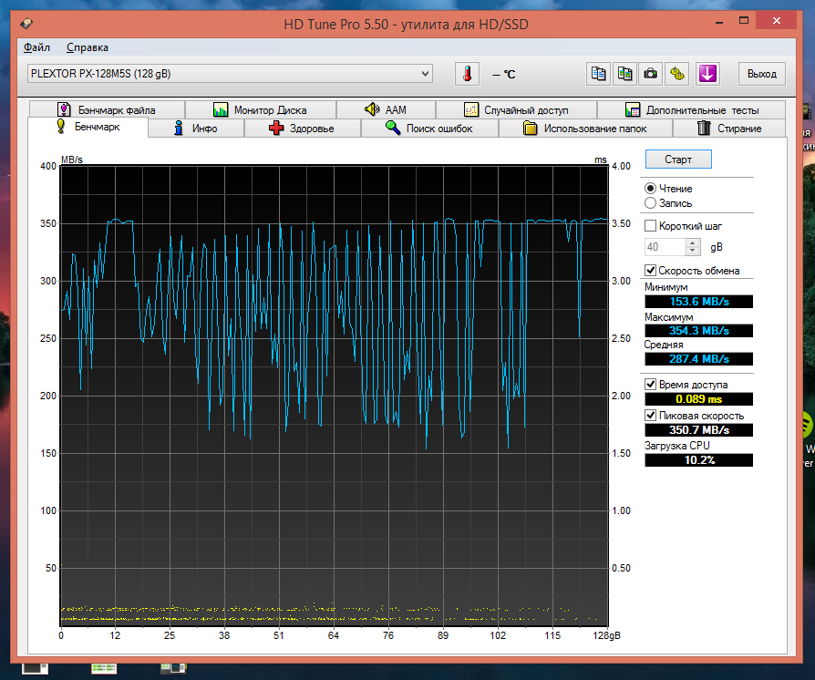
Task: Switch to the Здоровье tab
Action: pos(303,128)
